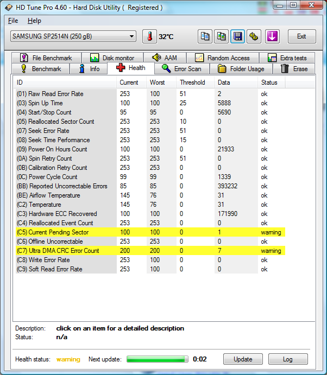Select (C8) Write Error Rate row

point(150,260)
